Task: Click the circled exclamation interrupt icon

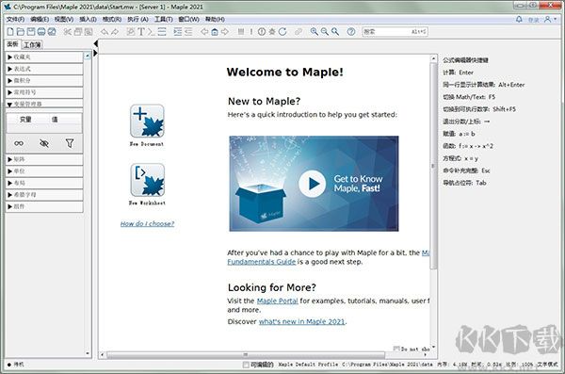Action: (x=262, y=32)
